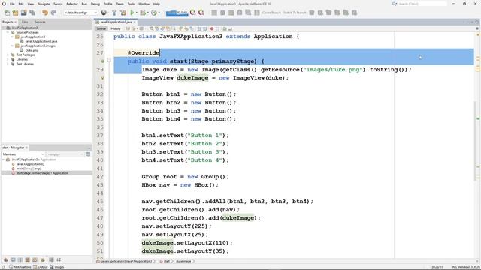This screenshot has width=481, height=270.
Task: Toggle the Show Fields navigator filter
Action: (13, 260)
